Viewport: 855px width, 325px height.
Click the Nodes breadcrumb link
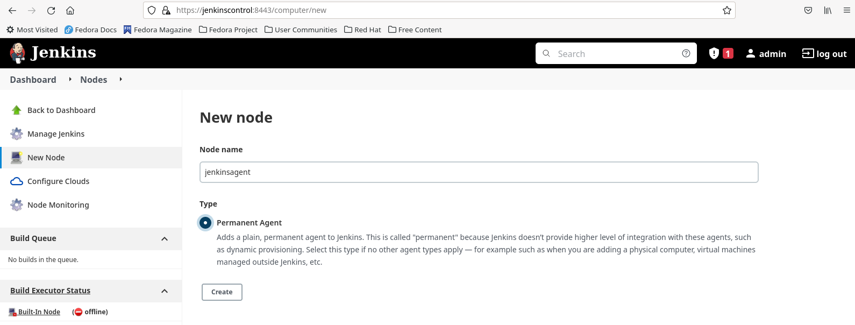click(94, 80)
